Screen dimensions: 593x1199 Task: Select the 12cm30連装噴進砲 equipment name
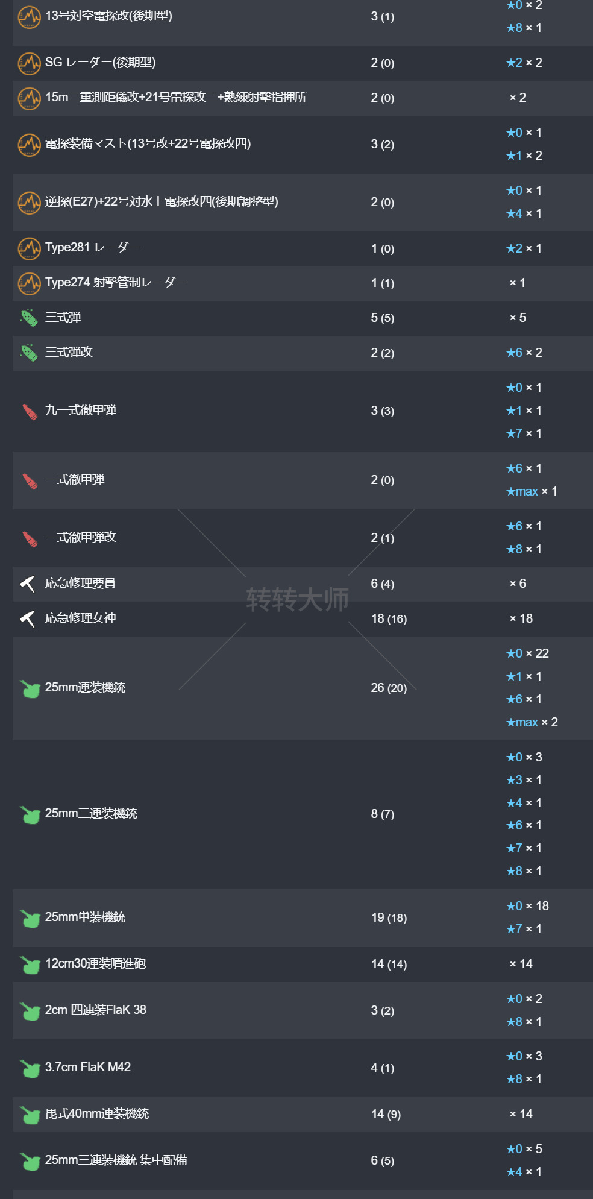point(96,964)
